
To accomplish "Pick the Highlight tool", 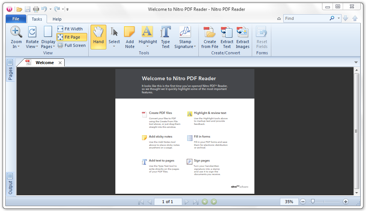I will (x=148, y=35).
